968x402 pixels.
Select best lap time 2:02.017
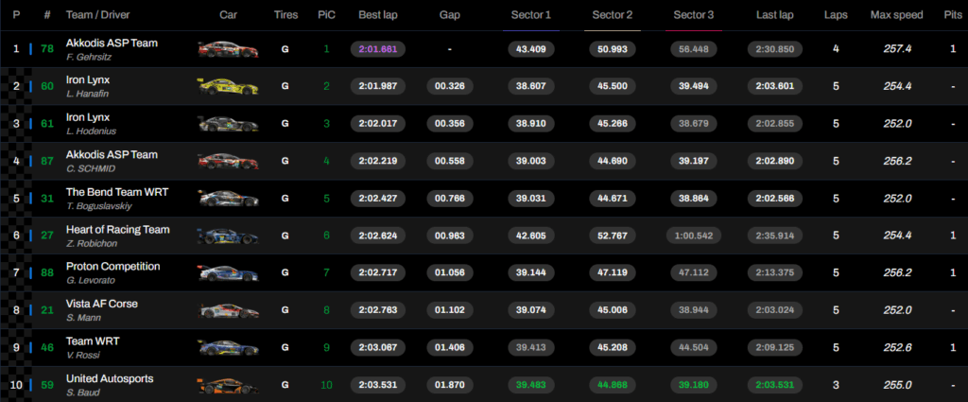tap(378, 124)
